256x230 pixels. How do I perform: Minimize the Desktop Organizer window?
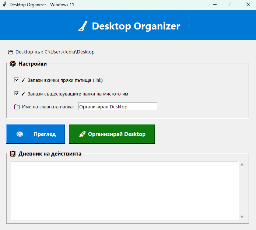click(x=214, y=5)
